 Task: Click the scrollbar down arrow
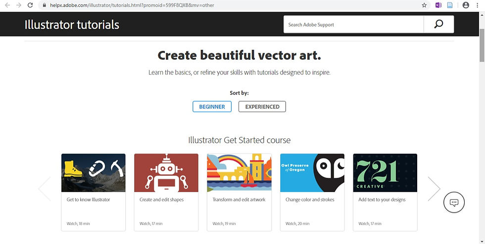(482, 241)
